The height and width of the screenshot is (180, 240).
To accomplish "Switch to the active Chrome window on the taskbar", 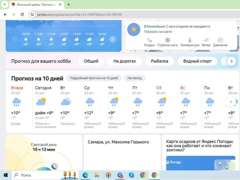I will (154, 175).
